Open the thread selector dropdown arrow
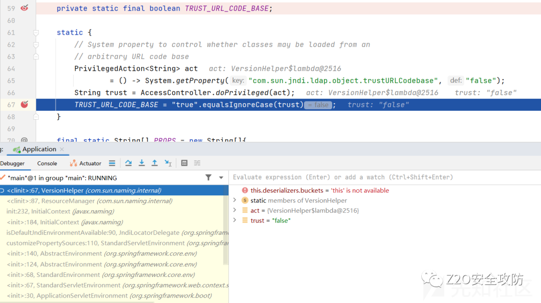Viewport: 541px width, 303px height. [x=221, y=178]
